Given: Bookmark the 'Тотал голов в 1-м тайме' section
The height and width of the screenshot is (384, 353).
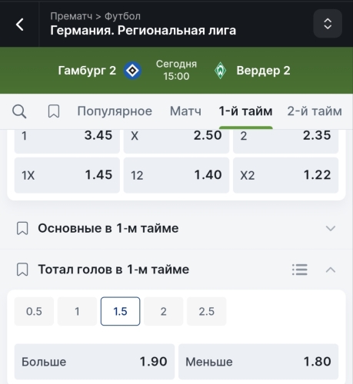Looking at the screenshot, I should click(x=22, y=270).
